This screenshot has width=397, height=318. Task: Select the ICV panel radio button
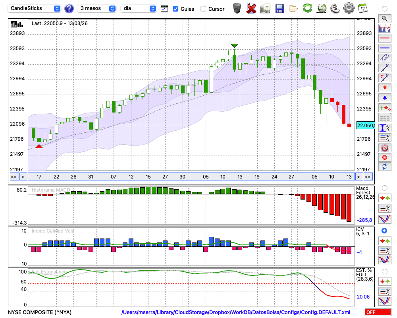click(384, 231)
